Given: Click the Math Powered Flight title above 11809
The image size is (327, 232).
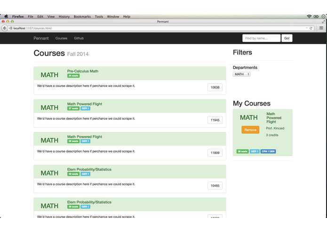Looking at the screenshot, I should [x=85, y=137].
